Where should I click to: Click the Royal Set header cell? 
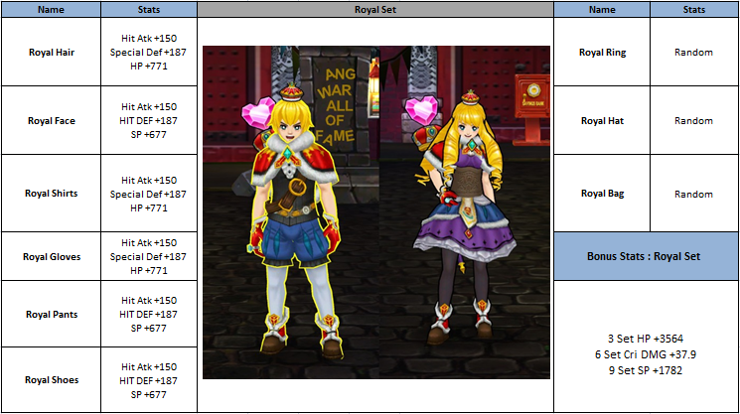[374, 9]
